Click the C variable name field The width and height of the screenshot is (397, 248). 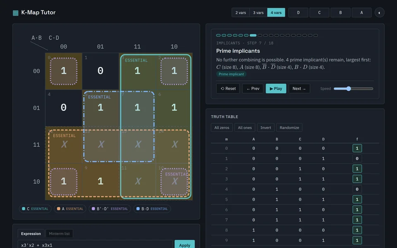coord(319,12)
